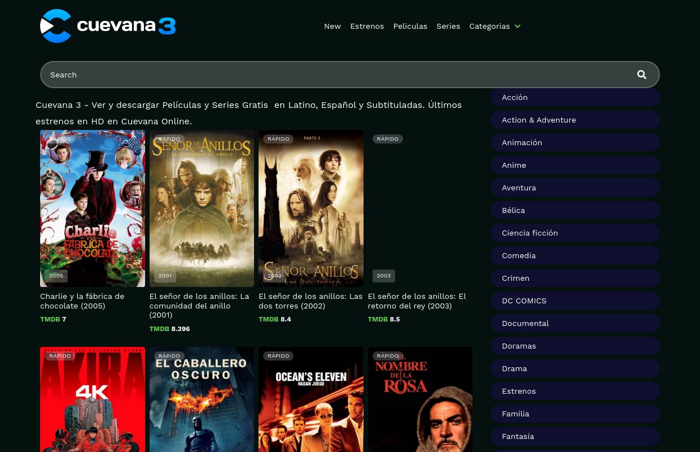Click the 2003 year badge
The image size is (700, 452).
point(384,276)
